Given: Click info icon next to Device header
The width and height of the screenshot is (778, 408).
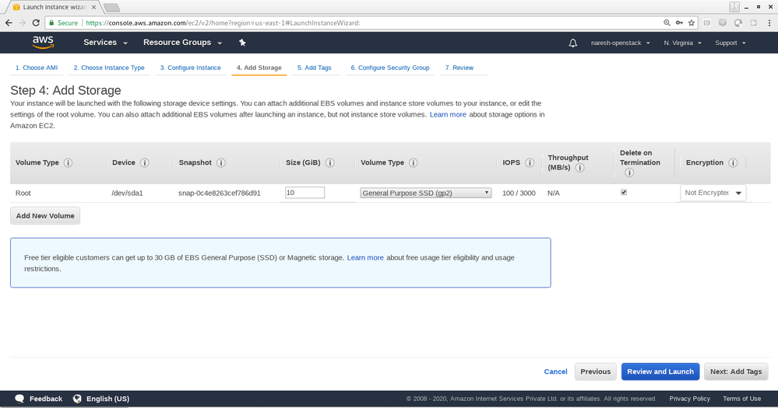Looking at the screenshot, I should point(145,163).
